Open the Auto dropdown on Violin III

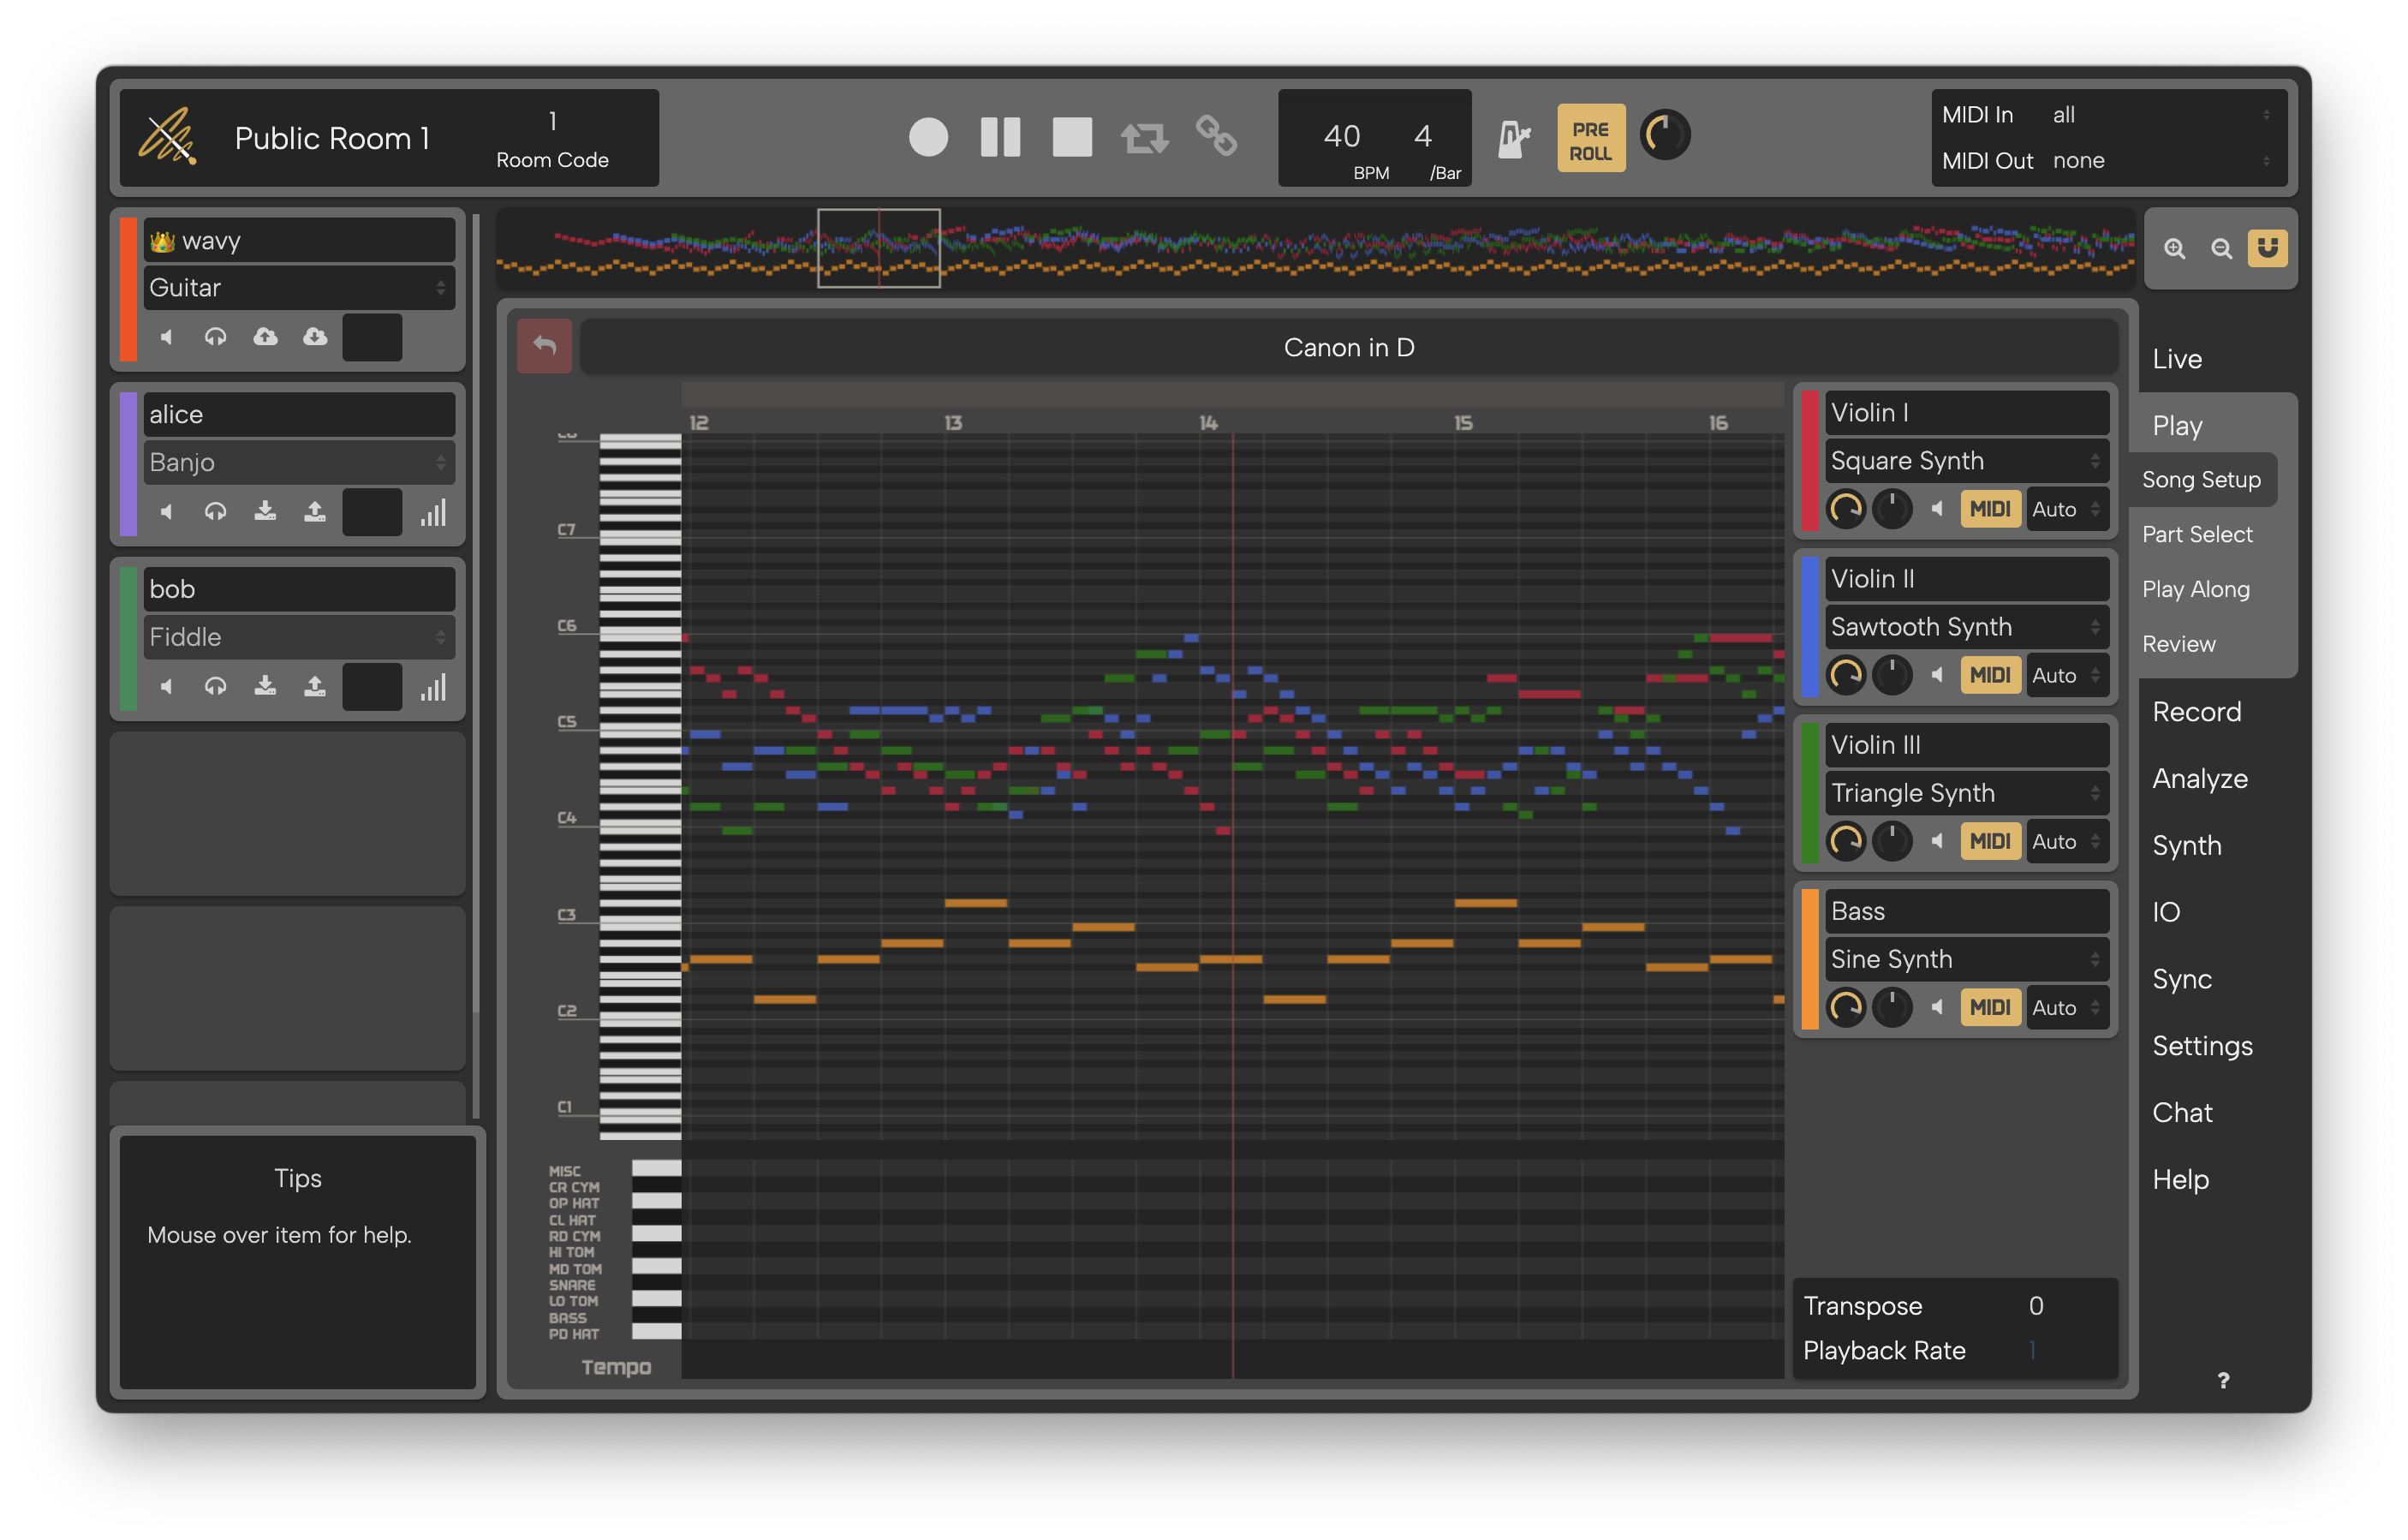tap(2066, 842)
